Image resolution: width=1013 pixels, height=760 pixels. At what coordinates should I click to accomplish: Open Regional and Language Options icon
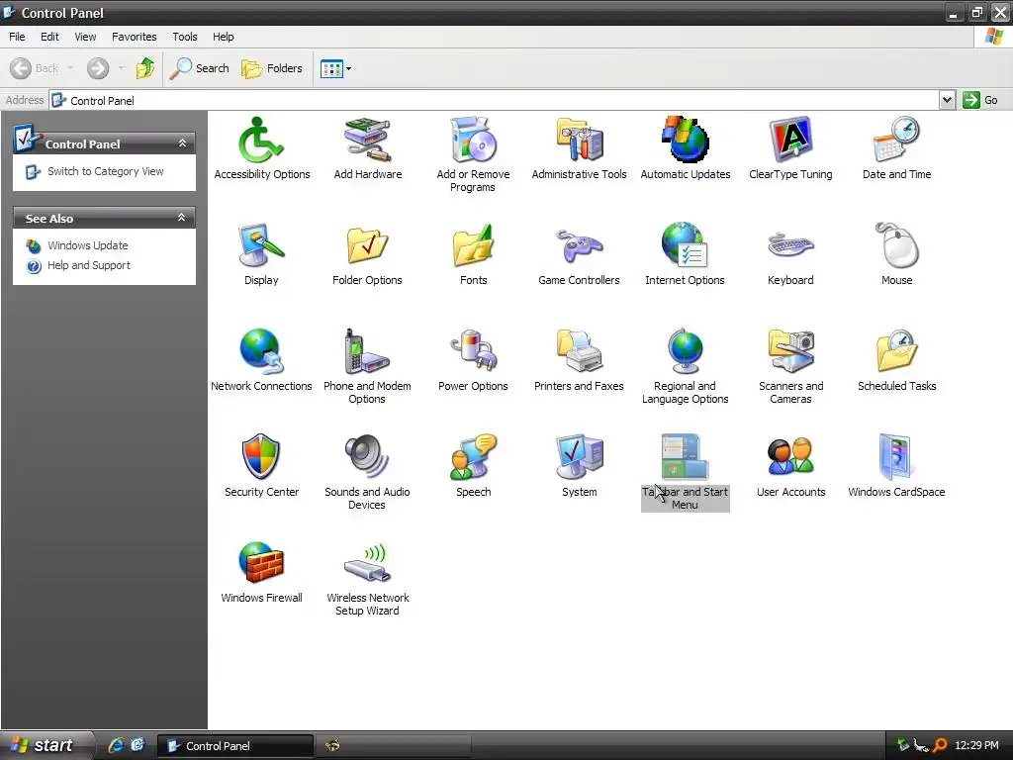coord(685,351)
